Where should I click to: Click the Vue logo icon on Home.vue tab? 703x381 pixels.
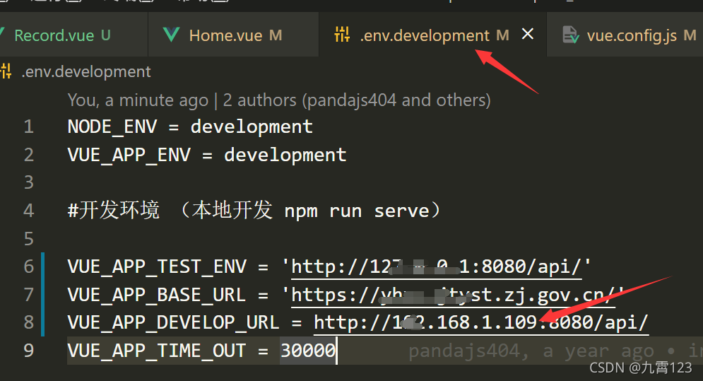171,35
